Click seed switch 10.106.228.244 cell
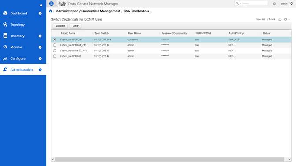 102,40
